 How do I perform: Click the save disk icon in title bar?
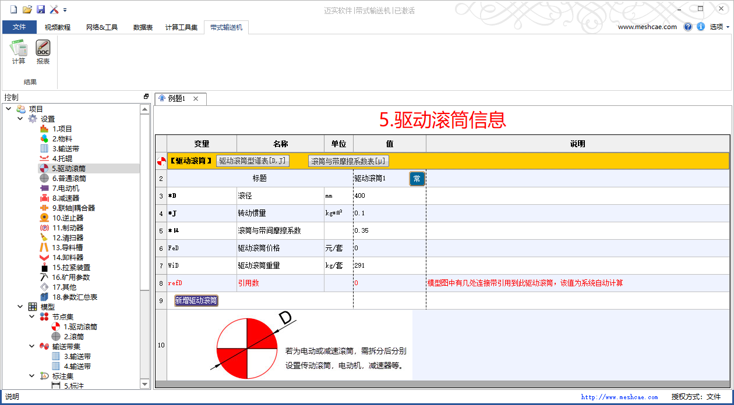pos(41,9)
